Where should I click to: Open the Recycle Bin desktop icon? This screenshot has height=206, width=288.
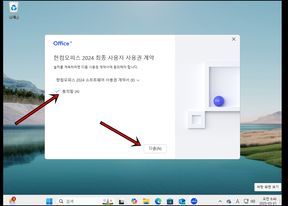(14, 10)
